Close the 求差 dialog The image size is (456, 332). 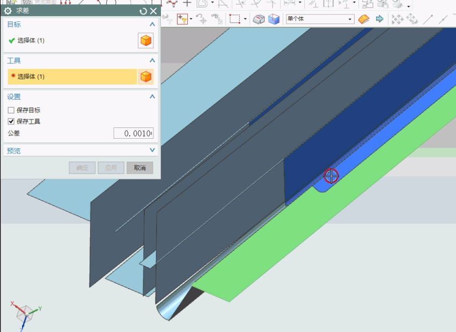(x=153, y=11)
